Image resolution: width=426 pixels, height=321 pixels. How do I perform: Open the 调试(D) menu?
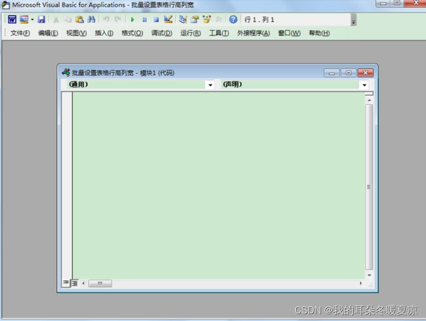click(x=162, y=33)
